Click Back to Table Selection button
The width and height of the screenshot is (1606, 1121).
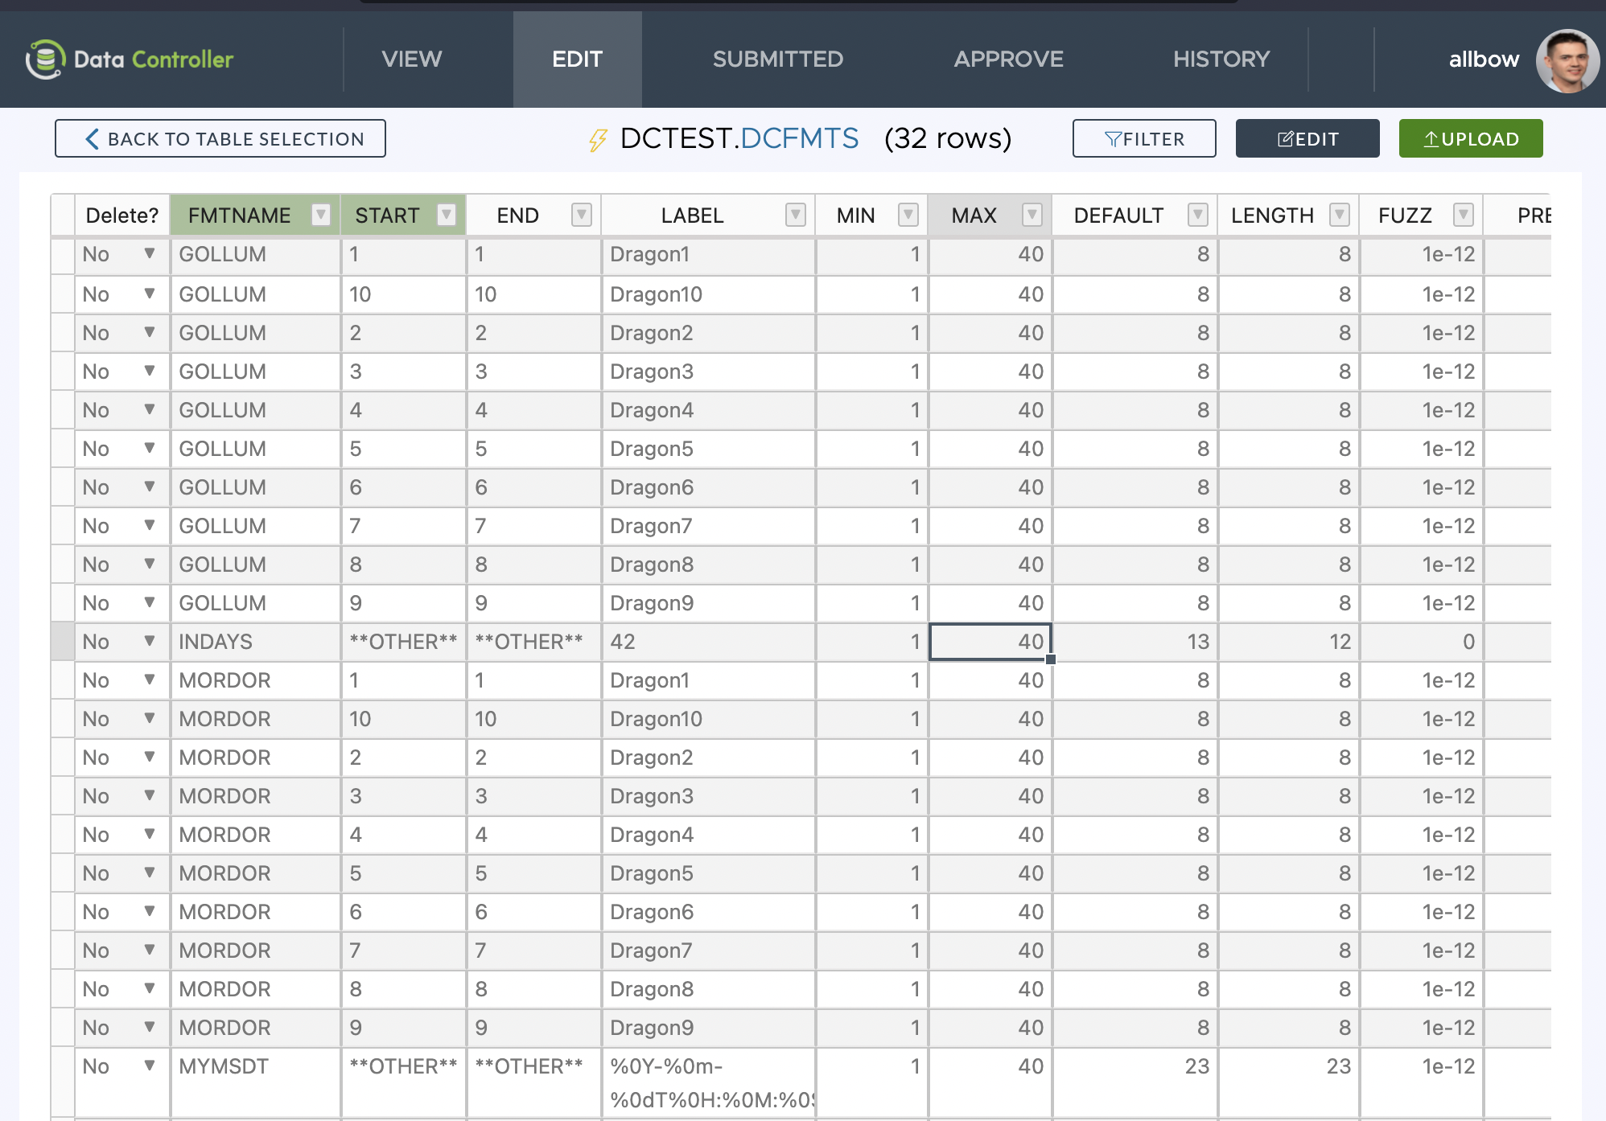click(x=220, y=139)
